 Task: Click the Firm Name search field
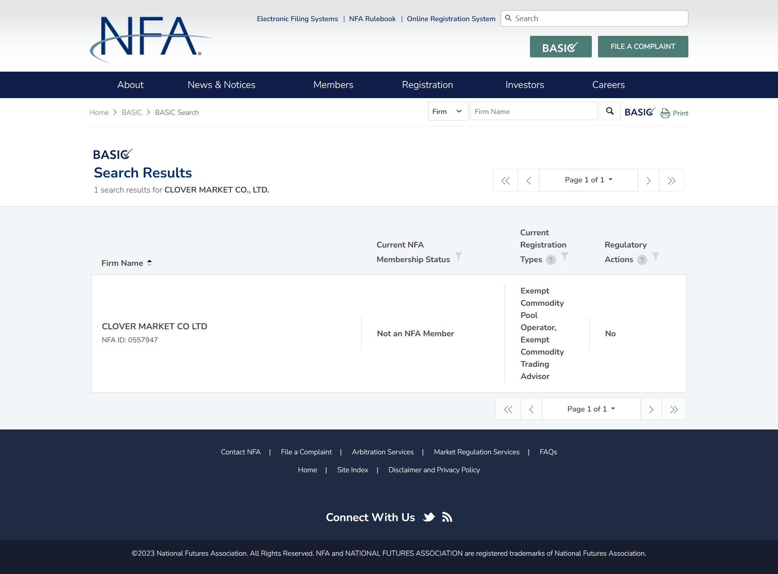click(x=534, y=111)
